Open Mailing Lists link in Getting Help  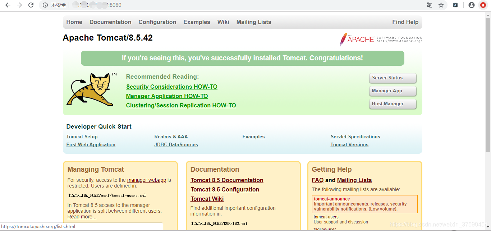[x=354, y=180]
